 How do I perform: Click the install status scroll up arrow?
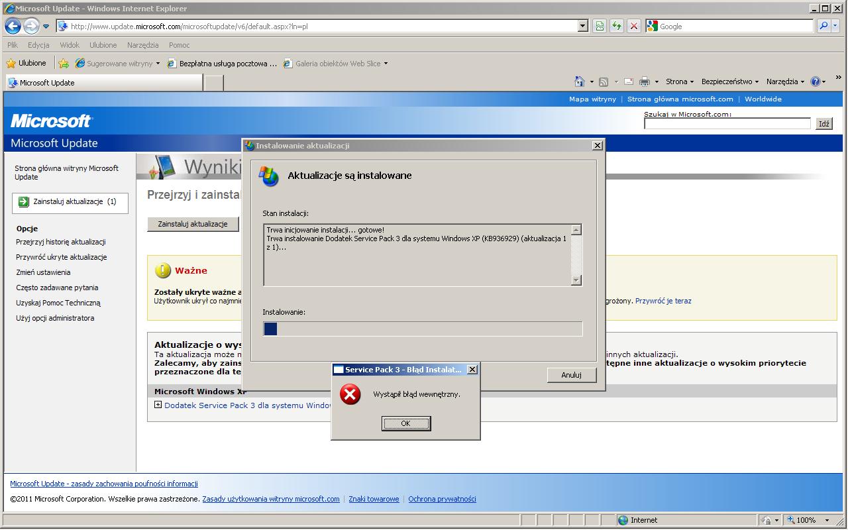pyautogui.click(x=576, y=230)
